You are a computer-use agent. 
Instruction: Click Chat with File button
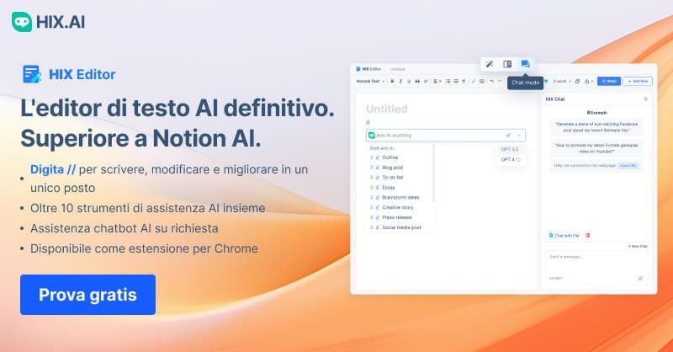[x=564, y=236]
